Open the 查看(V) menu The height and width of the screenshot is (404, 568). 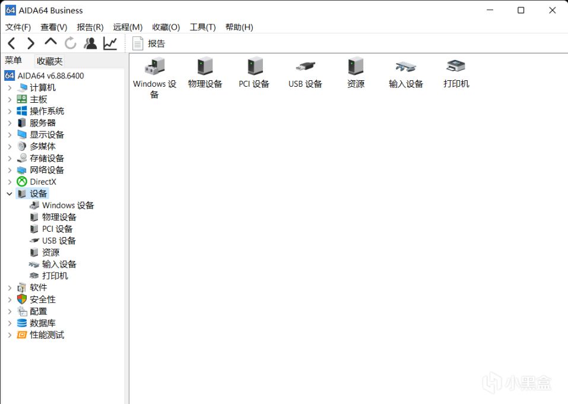53,27
